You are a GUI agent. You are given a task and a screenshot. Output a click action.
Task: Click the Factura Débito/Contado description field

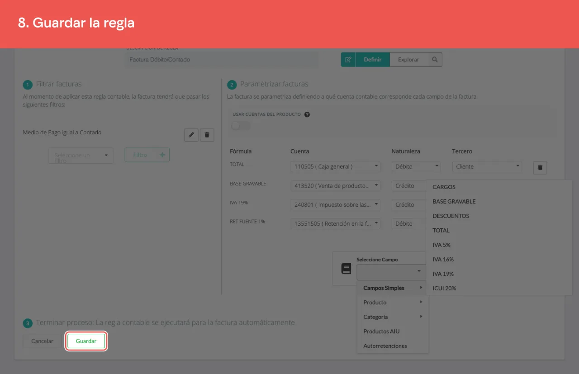pyautogui.click(x=222, y=60)
